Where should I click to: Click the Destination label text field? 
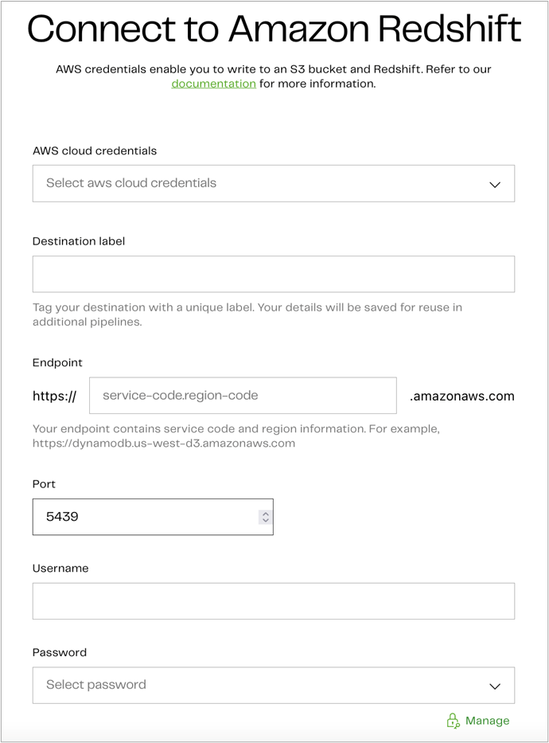point(273,274)
